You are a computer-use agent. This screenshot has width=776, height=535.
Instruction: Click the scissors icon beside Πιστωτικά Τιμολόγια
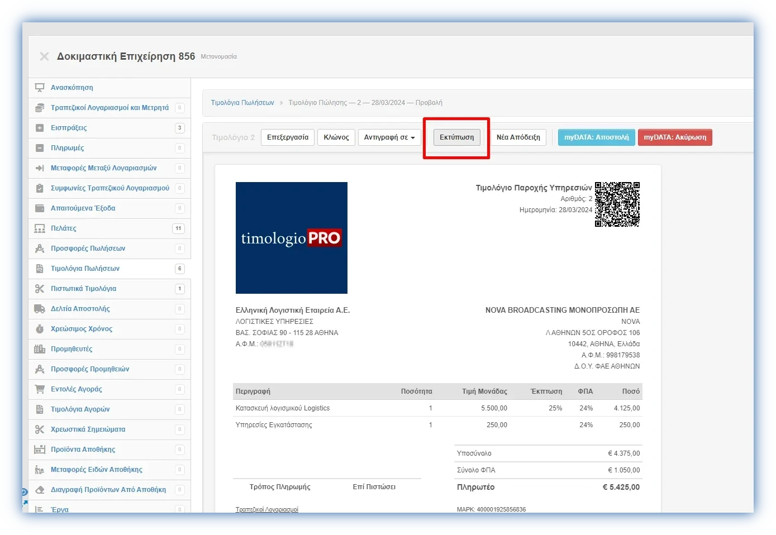(40, 289)
